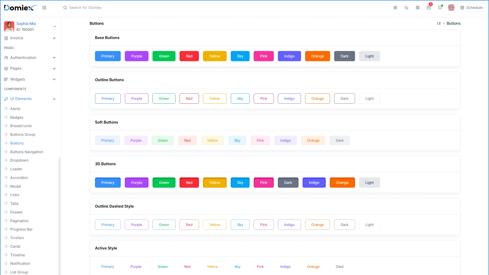Open Pagination in the sidebar
The image size is (489, 275).
point(19,221)
